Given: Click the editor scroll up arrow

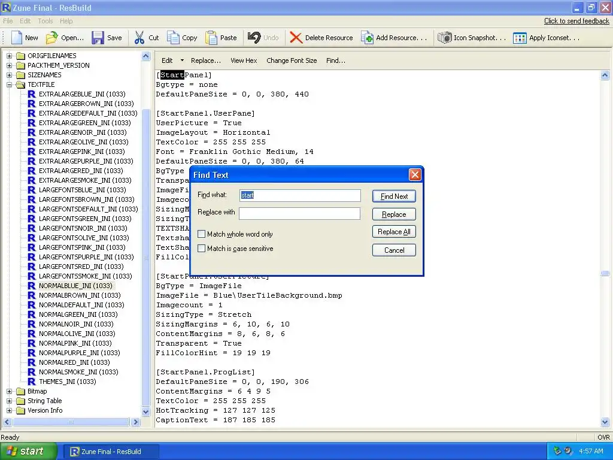Looking at the screenshot, I should tap(605, 75).
